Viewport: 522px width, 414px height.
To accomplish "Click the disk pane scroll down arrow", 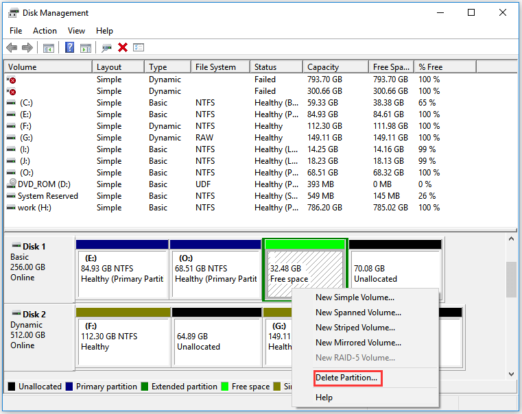I will (511, 374).
